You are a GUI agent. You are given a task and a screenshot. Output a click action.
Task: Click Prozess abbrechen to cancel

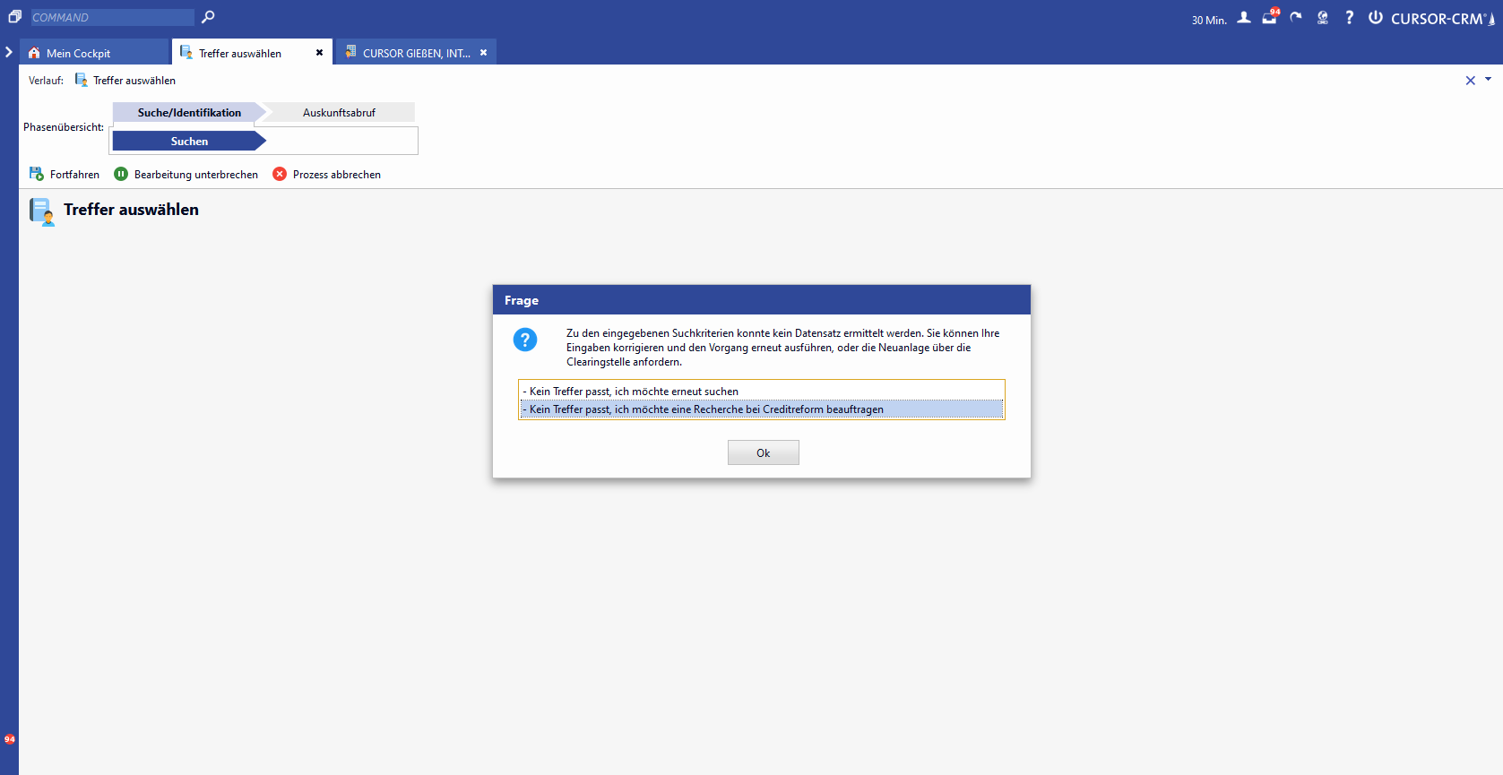pyautogui.click(x=327, y=174)
